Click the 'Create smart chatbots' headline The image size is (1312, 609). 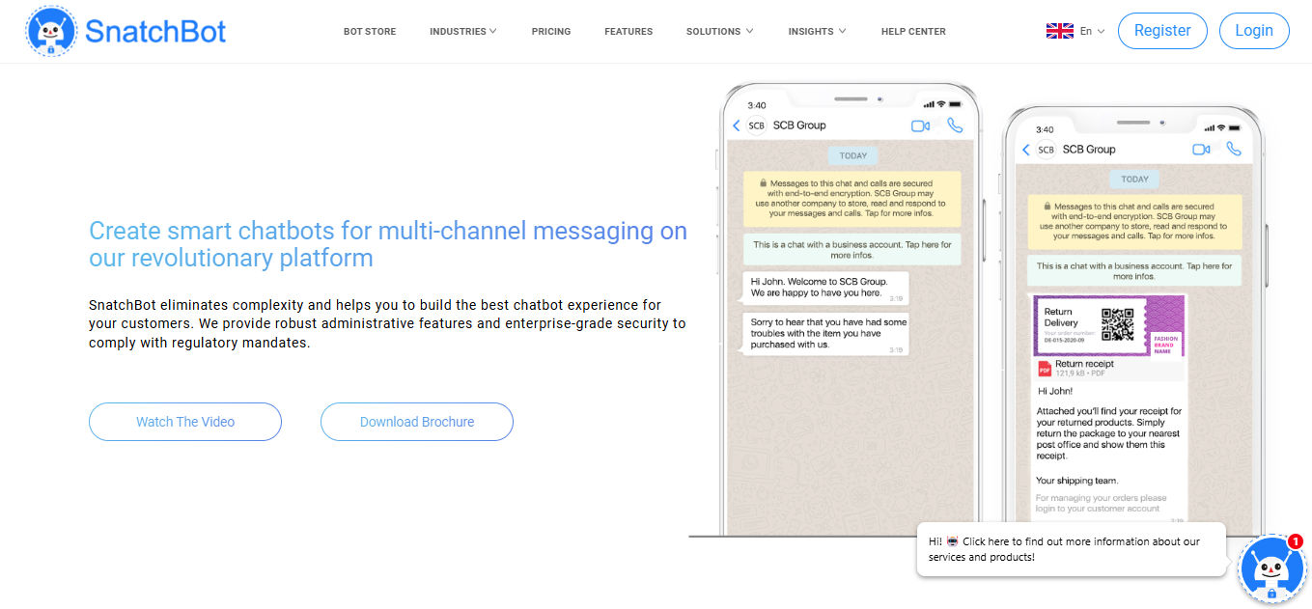[388, 244]
